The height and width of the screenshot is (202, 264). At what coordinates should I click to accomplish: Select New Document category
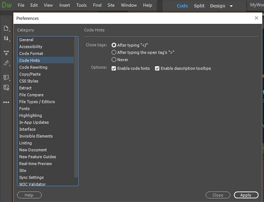[x=46, y=150]
